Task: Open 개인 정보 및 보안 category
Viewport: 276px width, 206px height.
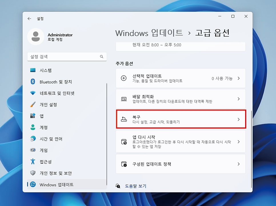Action: 67,173
